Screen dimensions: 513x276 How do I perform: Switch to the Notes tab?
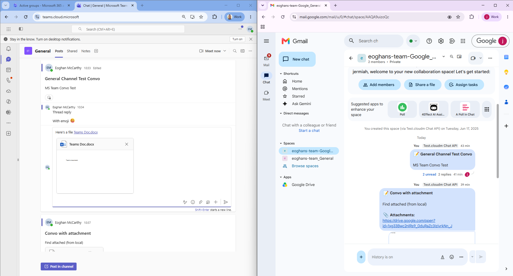[86, 51]
